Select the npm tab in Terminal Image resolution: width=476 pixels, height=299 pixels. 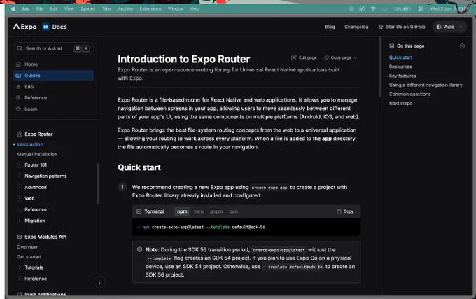coord(182,212)
